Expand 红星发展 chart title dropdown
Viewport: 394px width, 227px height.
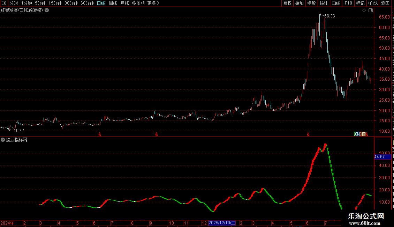point(47,10)
